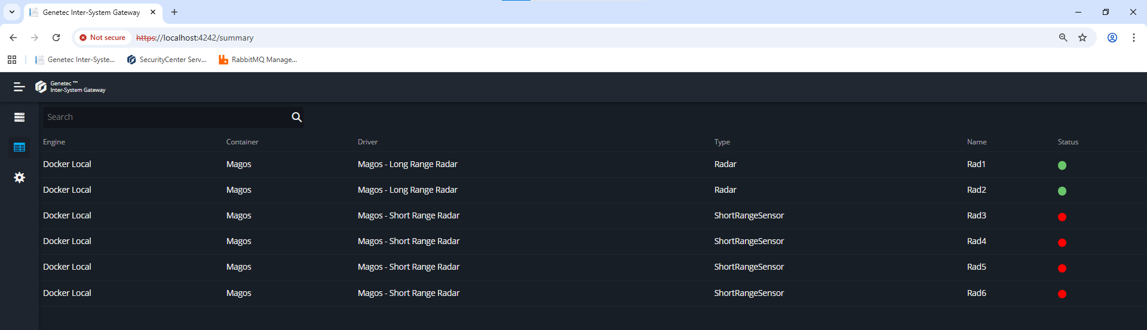Screen dimensions: 1147x330
Task: Open the hamburger navigation menu
Action: pyautogui.click(x=19, y=87)
